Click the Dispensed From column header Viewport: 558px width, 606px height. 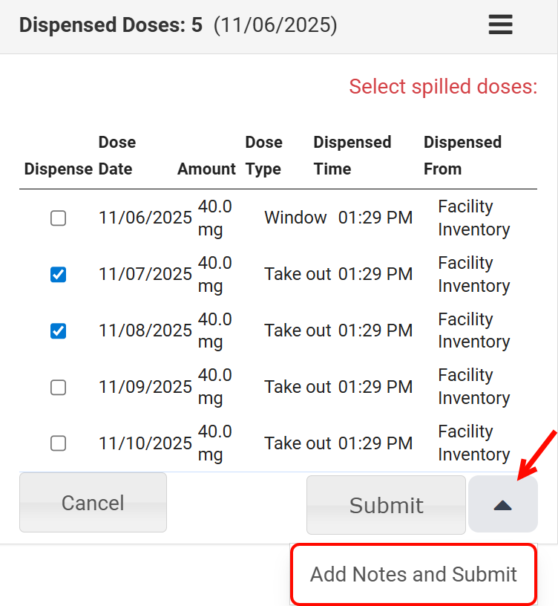(x=462, y=155)
